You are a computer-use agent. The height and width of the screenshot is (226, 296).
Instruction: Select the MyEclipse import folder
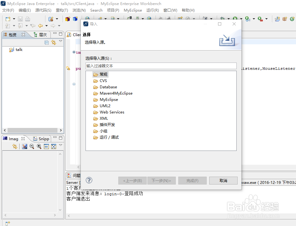(105, 99)
